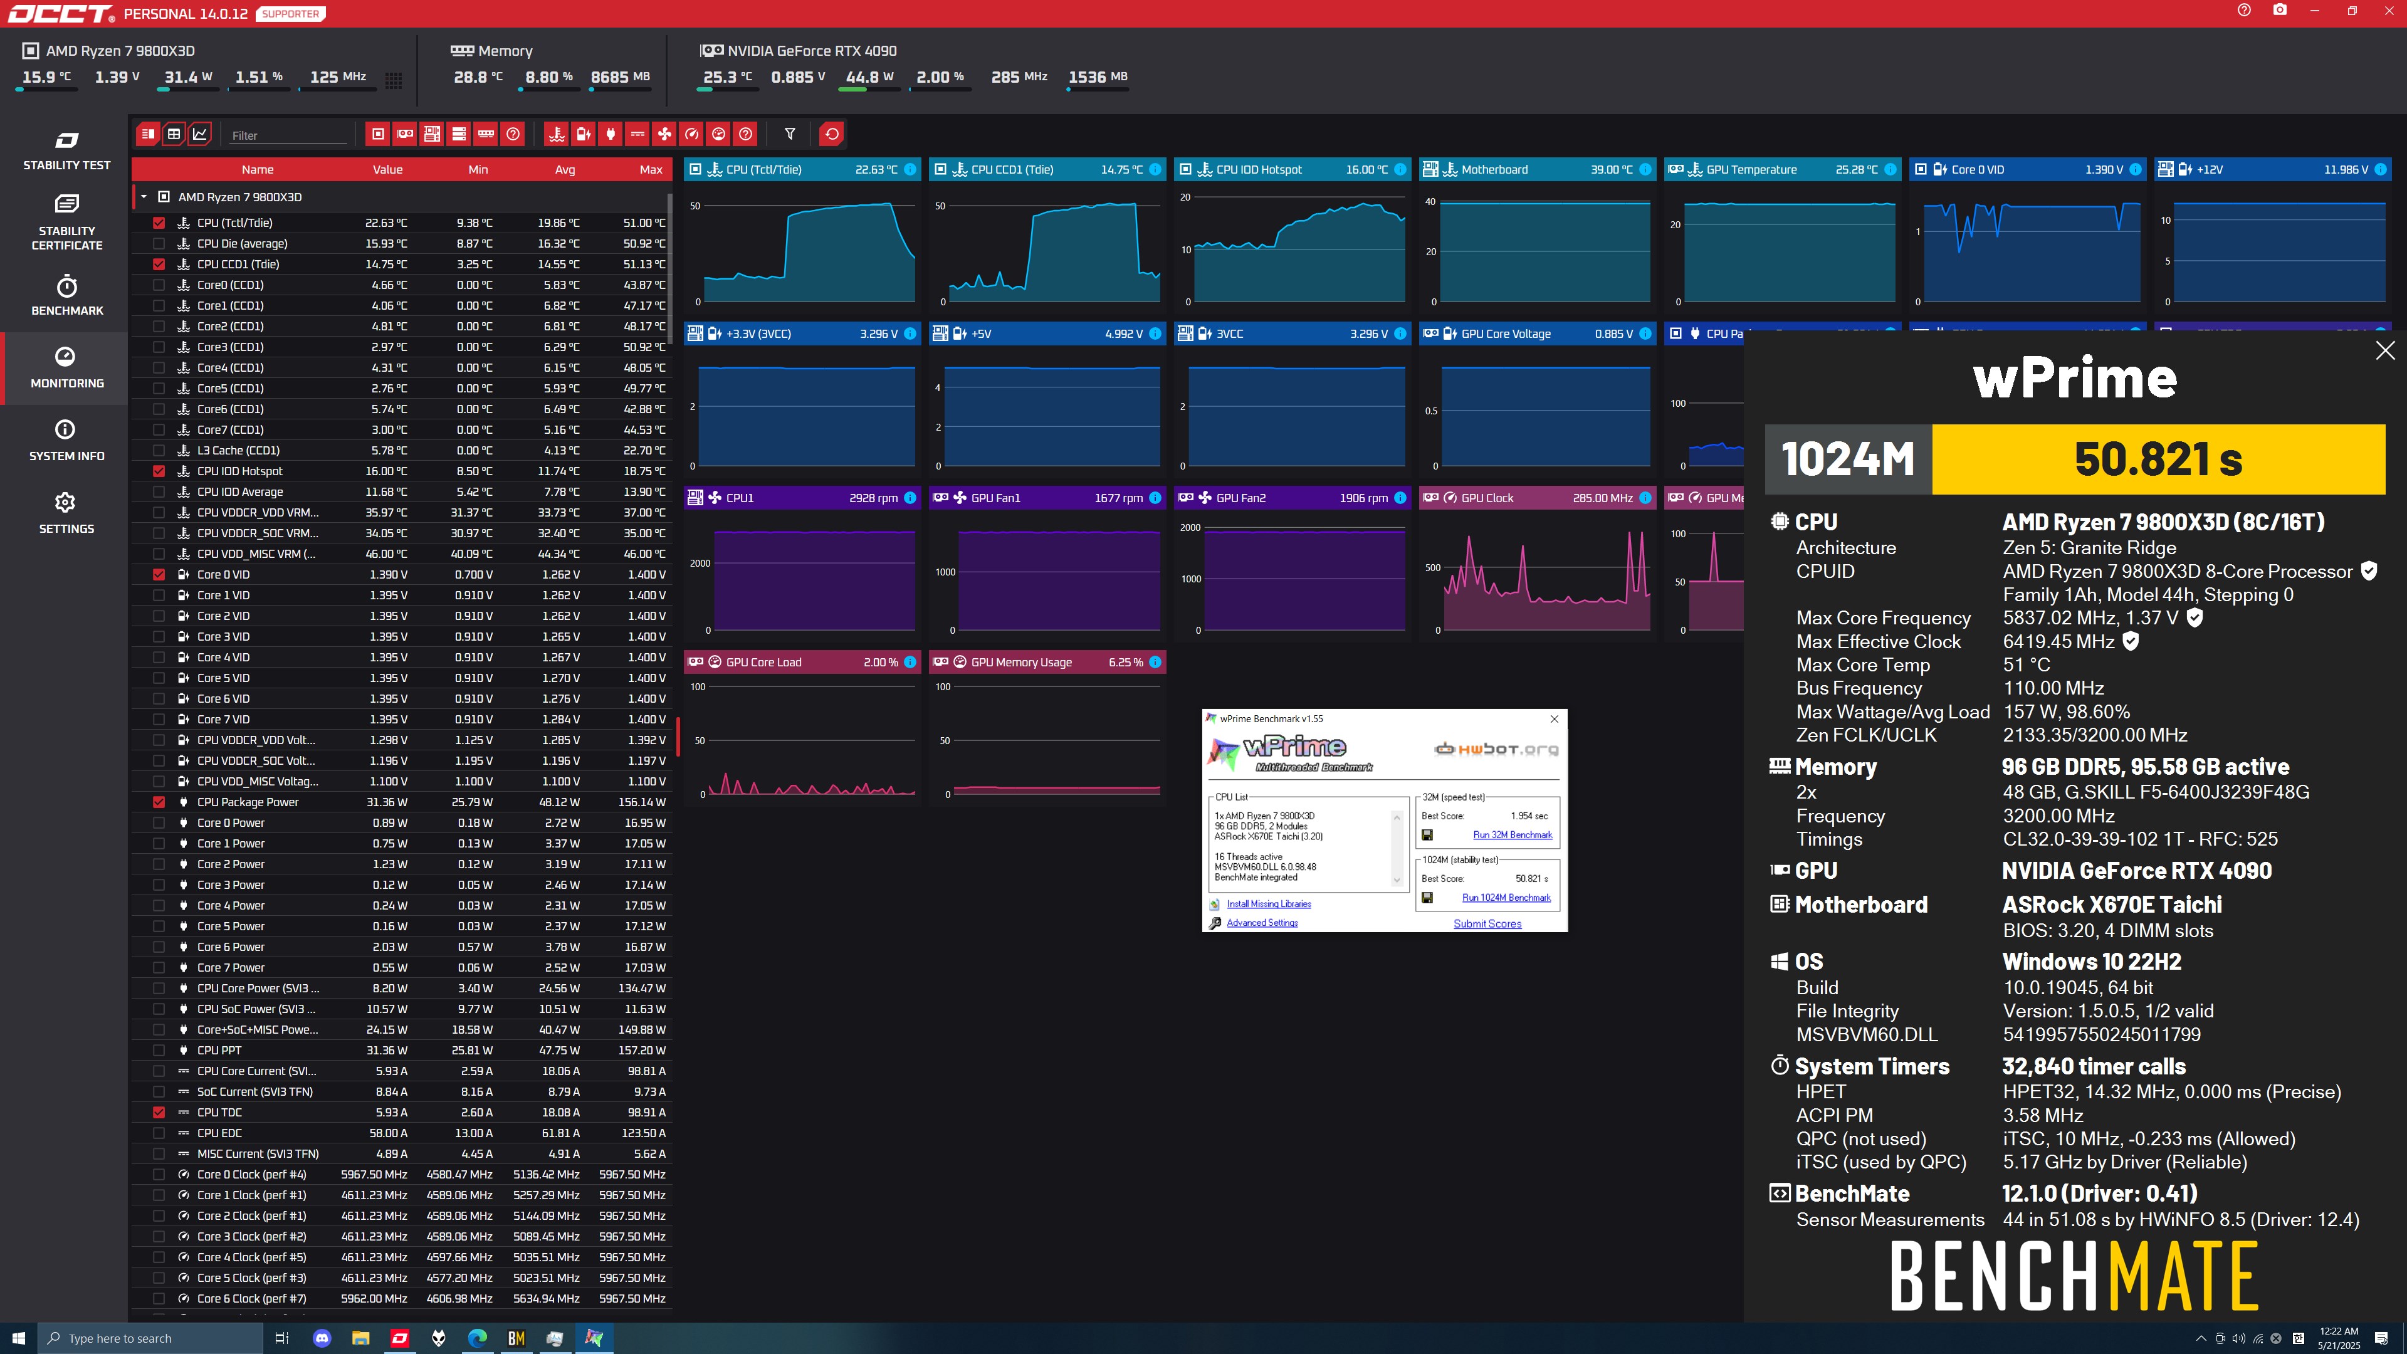Show hidden system tray icons chevron

[2201, 1338]
